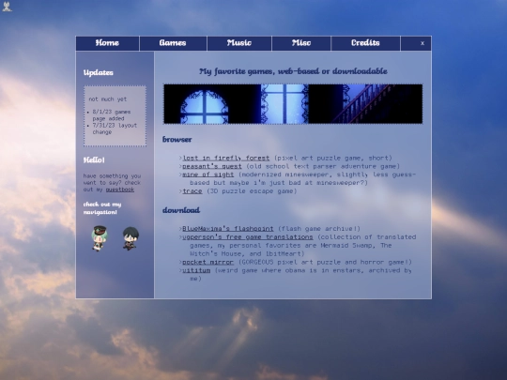This screenshot has height=380, width=507.
Task: Click 'check out my navigation!' text
Action: click(102, 208)
